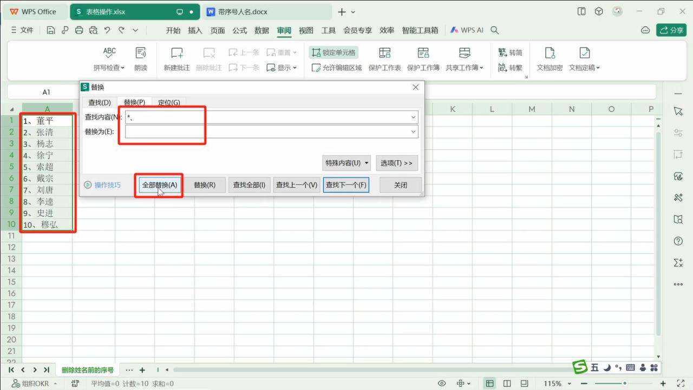This screenshot has height=390, width=693.
Task: Click the Read Aloud (朗读) icon
Action: point(141,53)
